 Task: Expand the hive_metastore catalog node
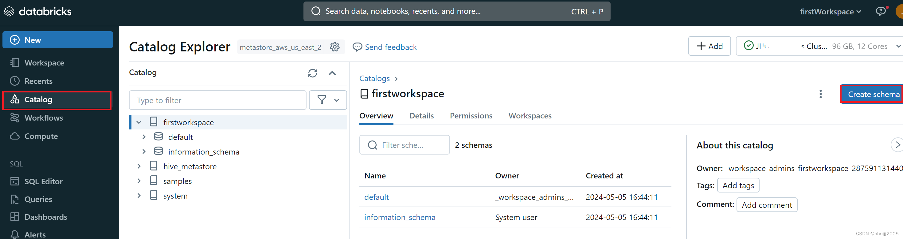[x=139, y=166]
